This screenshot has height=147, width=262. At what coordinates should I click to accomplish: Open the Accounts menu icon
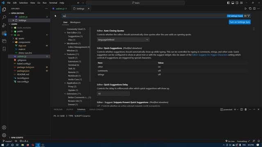click(x=4, y=127)
